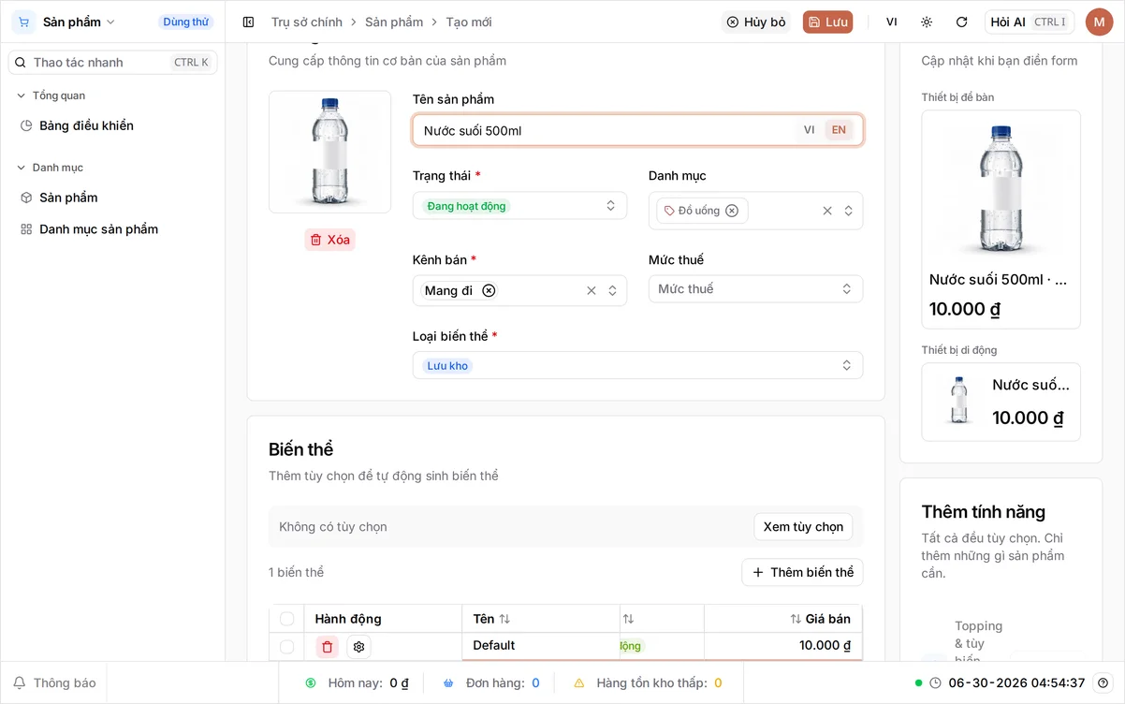Clear all Danh mục selections
The width and height of the screenshot is (1125, 704).
[x=827, y=211]
